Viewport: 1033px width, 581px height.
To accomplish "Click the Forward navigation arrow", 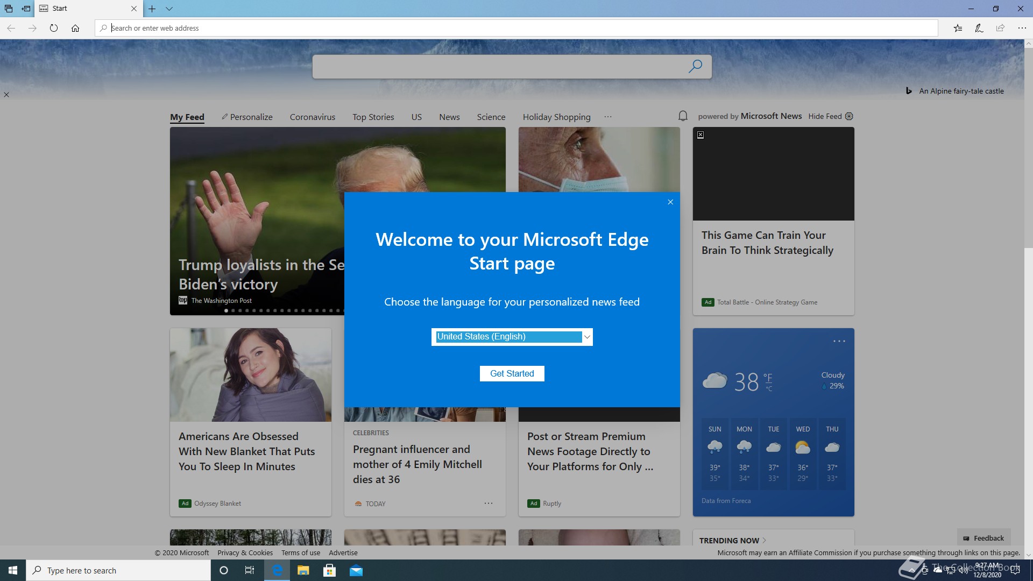I will coord(32,28).
